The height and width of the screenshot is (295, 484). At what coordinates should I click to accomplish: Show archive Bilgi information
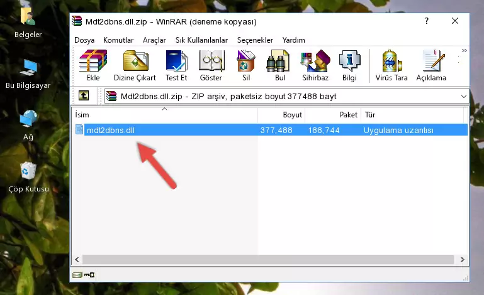point(349,65)
